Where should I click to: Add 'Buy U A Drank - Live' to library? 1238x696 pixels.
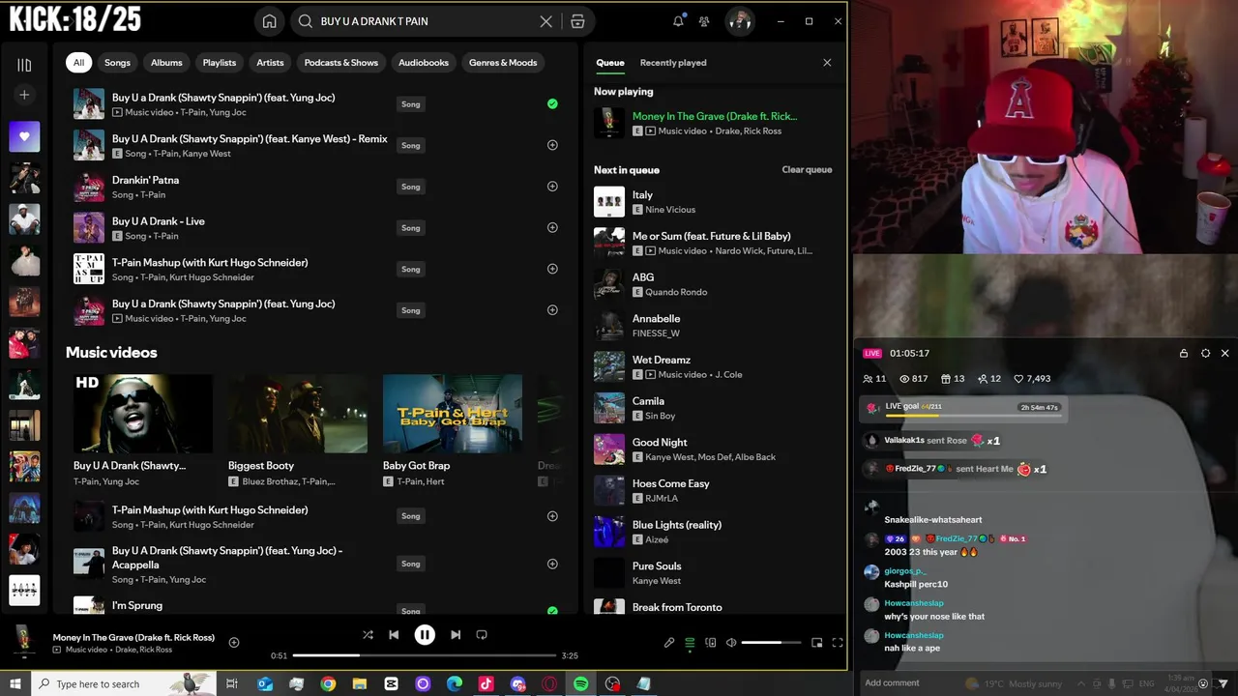[552, 228]
